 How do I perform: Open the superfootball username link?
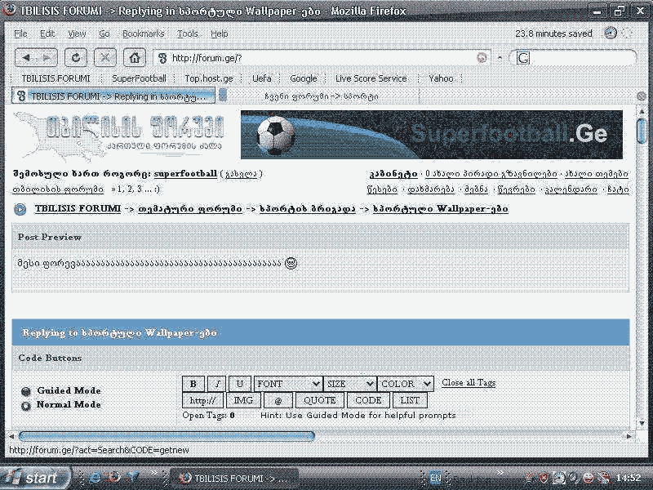(x=185, y=174)
